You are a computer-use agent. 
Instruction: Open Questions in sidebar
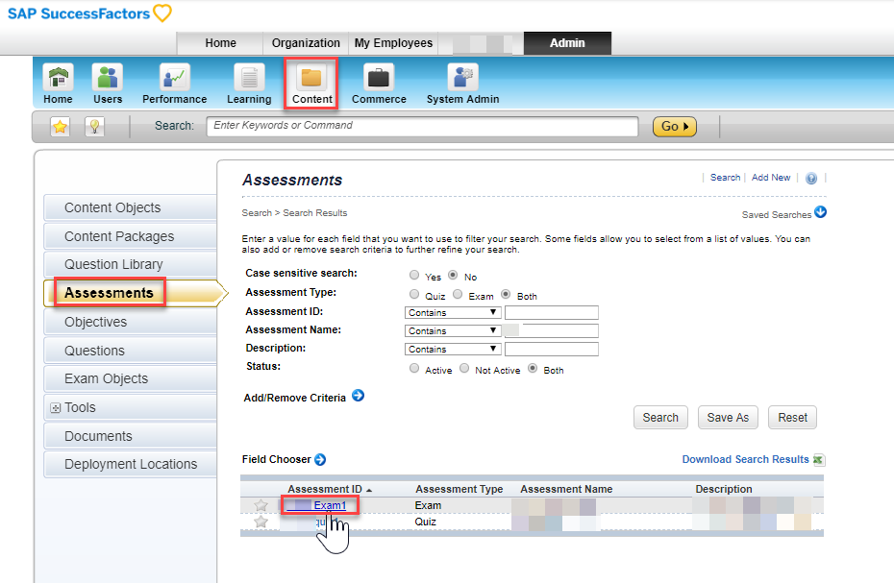point(131,351)
